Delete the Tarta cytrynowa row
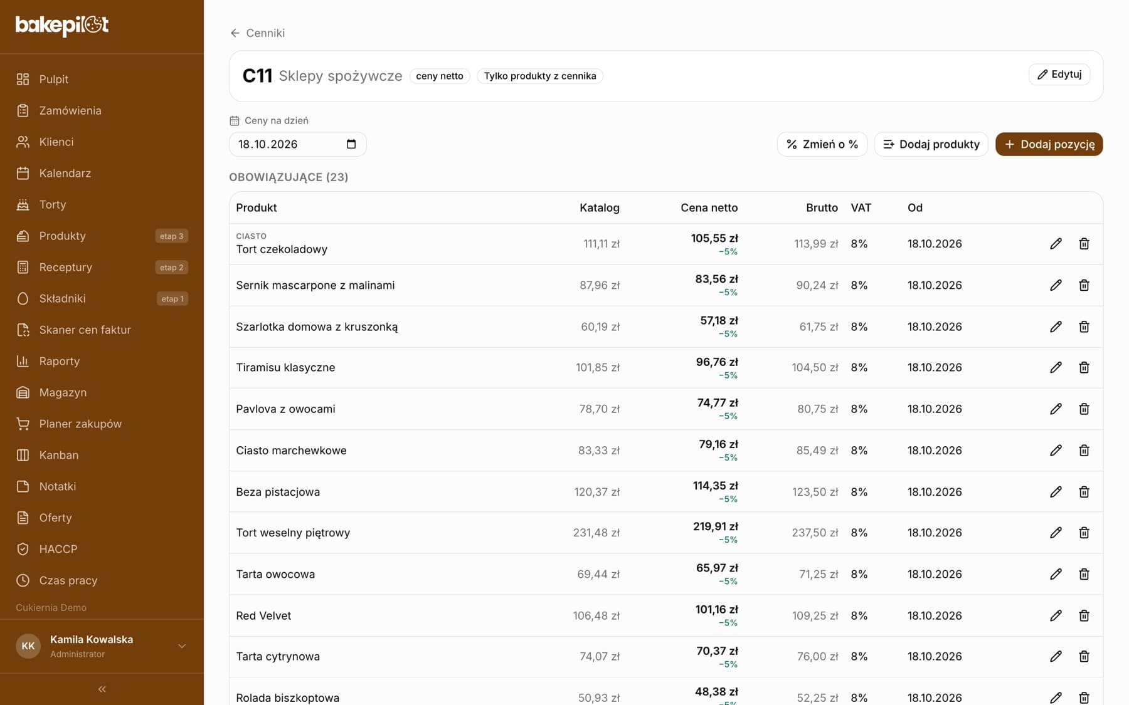This screenshot has width=1129, height=705. (1084, 656)
